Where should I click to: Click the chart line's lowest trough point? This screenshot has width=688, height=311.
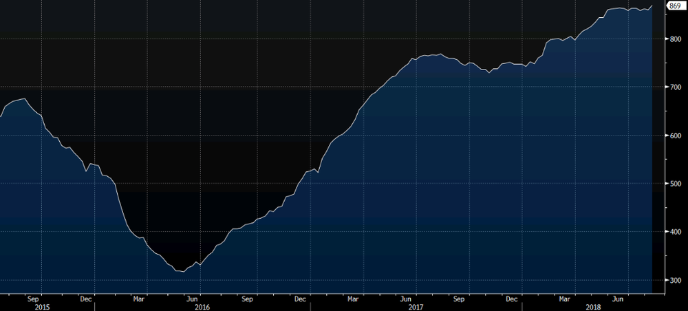click(x=183, y=272)
